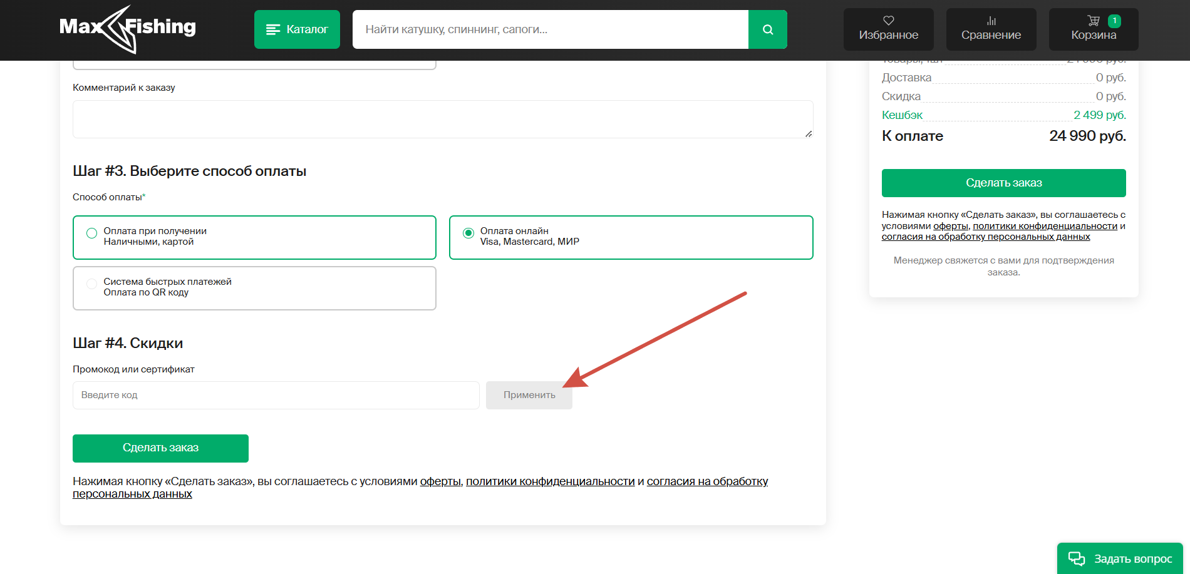This screenshot has height=574, width=1190.
Task: Click sidebar Сделать заказ button
Action: pos(1004,183)
